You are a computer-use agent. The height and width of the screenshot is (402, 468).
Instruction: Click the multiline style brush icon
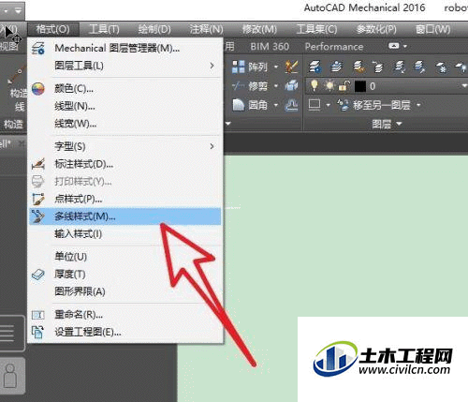point(38,216)
